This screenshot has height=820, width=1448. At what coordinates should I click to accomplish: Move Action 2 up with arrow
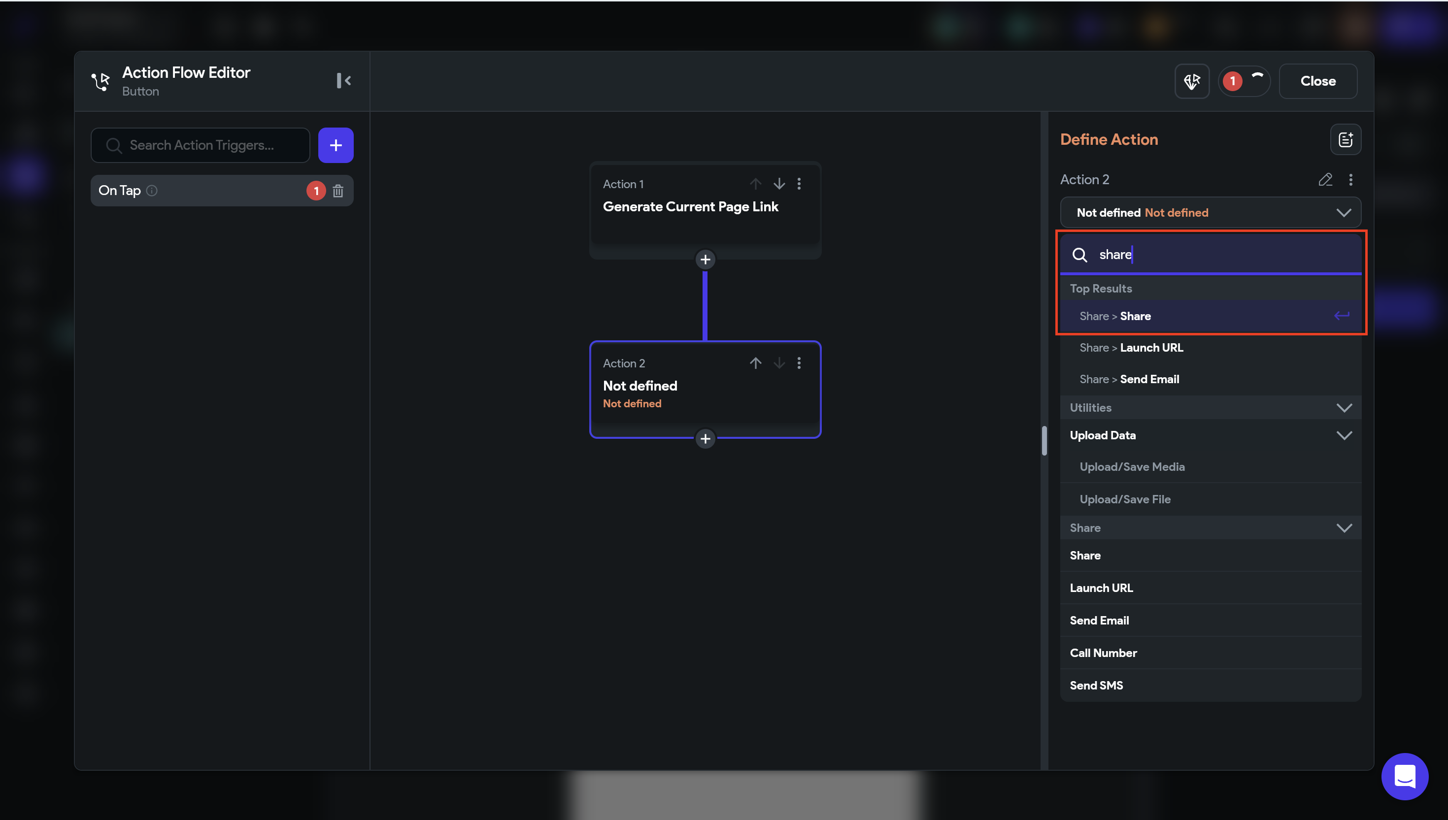[x=756, y=363]
